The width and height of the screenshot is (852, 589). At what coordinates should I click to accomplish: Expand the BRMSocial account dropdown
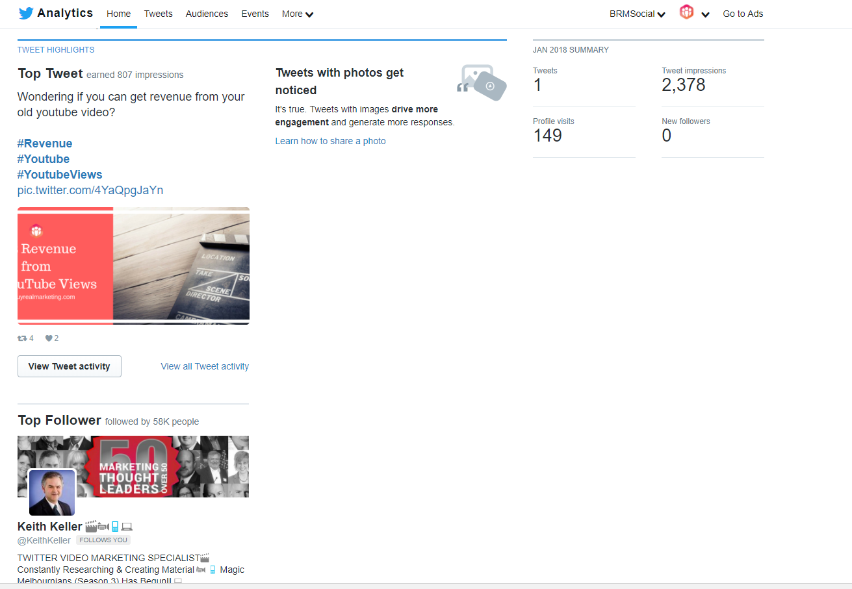[637, 14]
